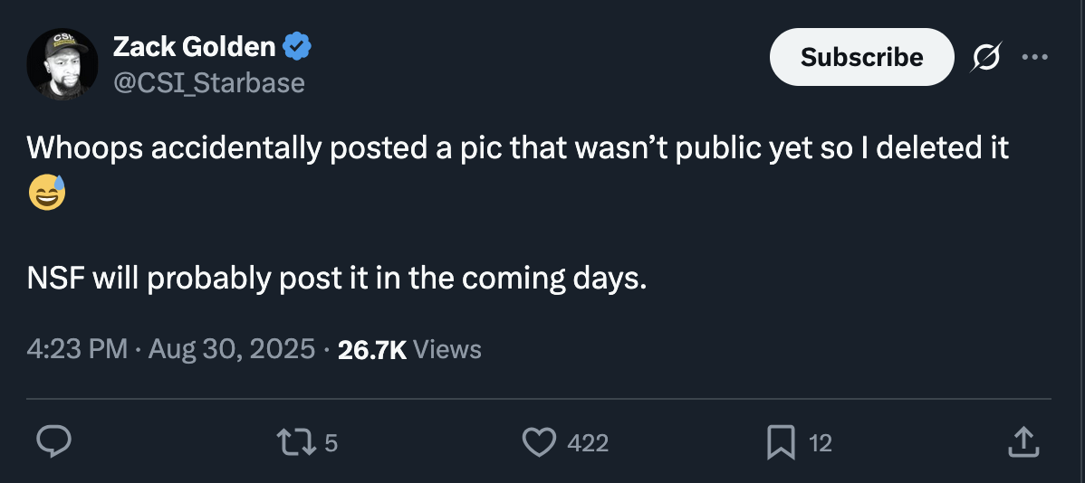The height and width of the screenshot is (483, 1085).
Task: Open the three-dot More options menu
Action: tap(1032, 58)
